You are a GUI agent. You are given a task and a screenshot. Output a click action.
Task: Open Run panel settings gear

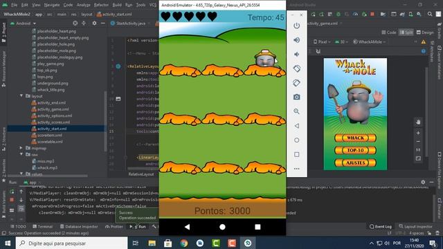tap(423, 182)
